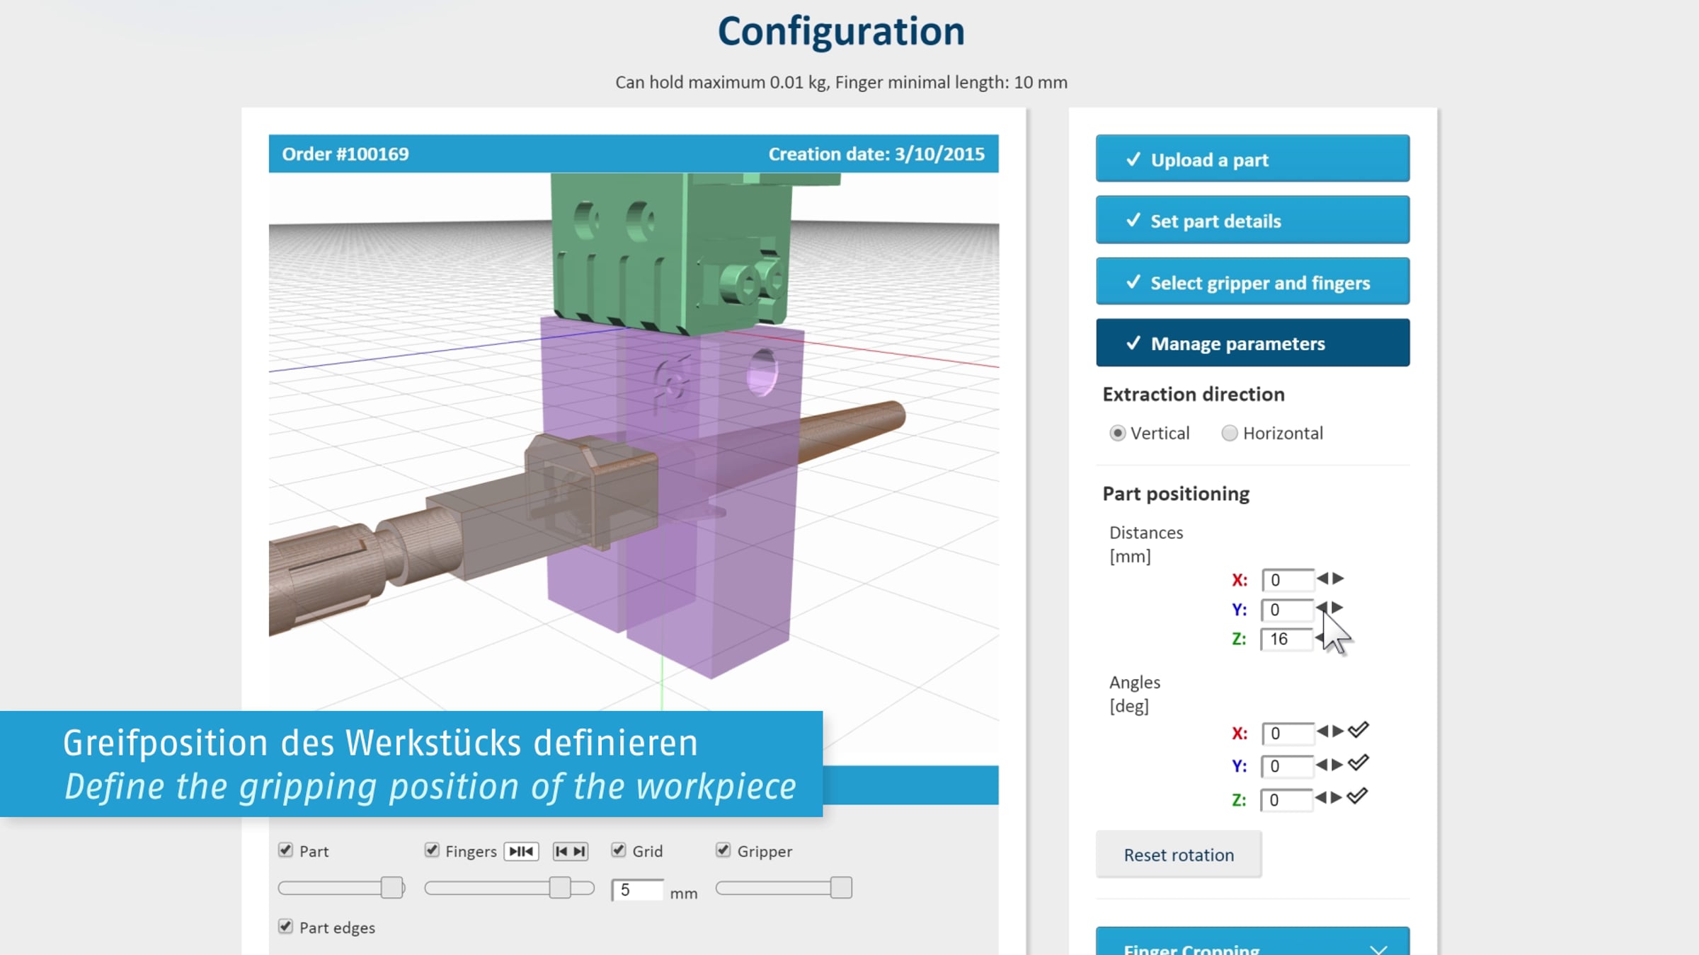Screen dimensions: 1699x955
Task: Decrease Z angle with left arrow
Action: tap(1321, 797)
